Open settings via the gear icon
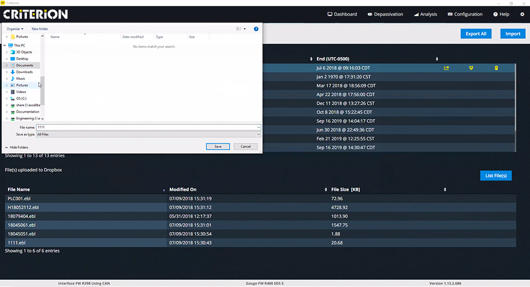This screenshot has height=287, width=530. pyautogui.click(x=522, y=14)
